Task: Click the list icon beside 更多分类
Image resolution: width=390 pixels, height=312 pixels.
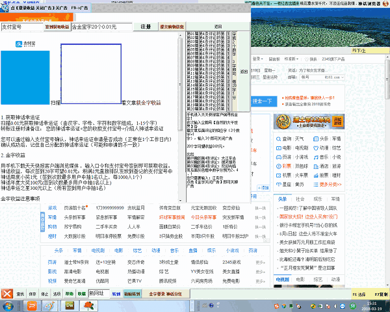Action: point(316,185)
